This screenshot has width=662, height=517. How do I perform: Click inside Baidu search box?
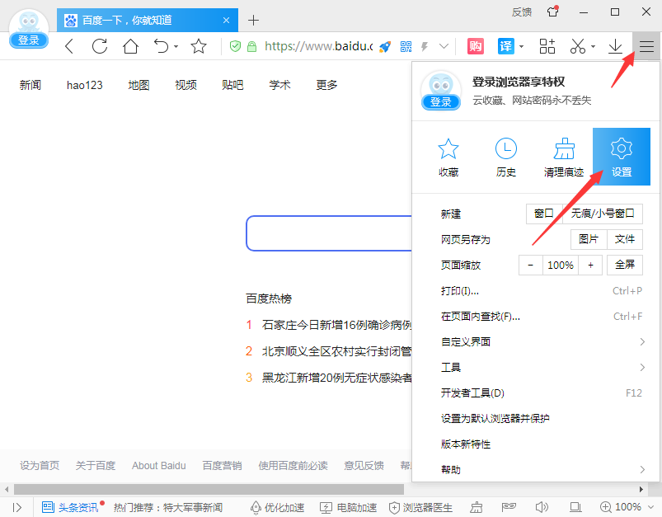click(329, 233)
